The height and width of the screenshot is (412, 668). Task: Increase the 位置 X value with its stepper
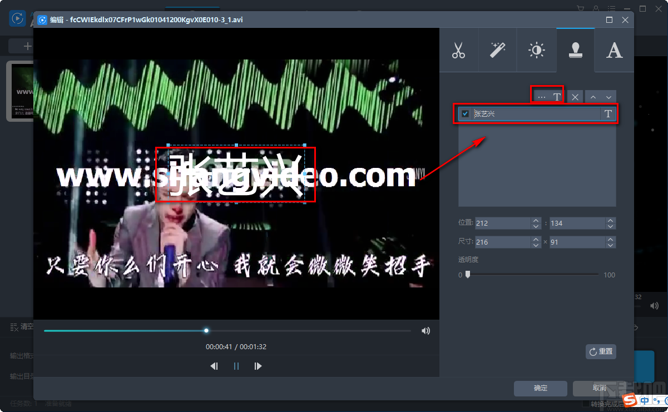pyautogui.click(x=535, y=221)
